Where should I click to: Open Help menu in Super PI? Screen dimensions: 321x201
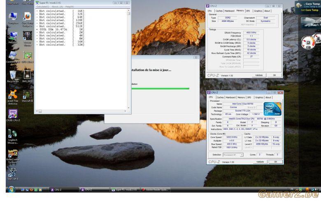(x=69, y=7)
